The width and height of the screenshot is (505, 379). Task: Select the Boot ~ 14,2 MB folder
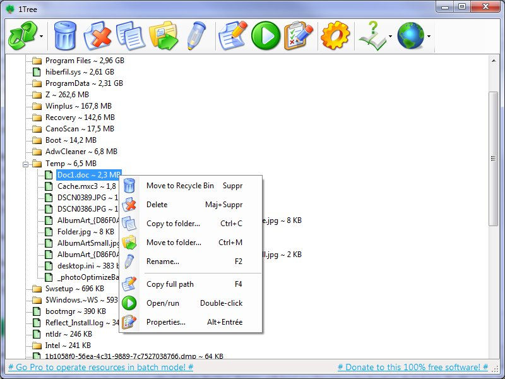[x=71, y=140]
